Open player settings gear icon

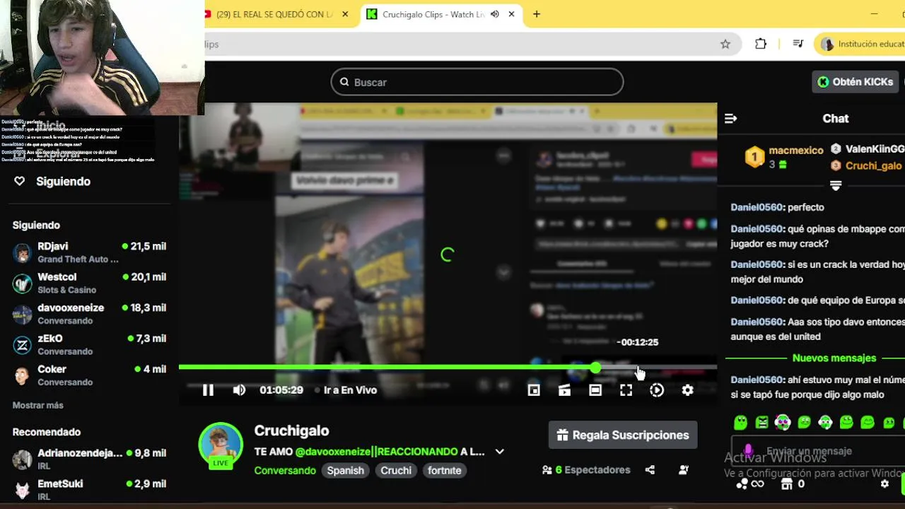pyautogui.click(x=687, y=390)
